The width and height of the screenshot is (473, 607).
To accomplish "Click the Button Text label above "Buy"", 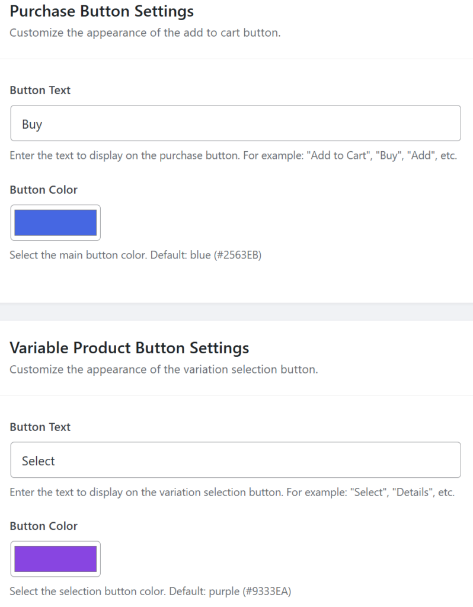I will click(x=40, y=91).
